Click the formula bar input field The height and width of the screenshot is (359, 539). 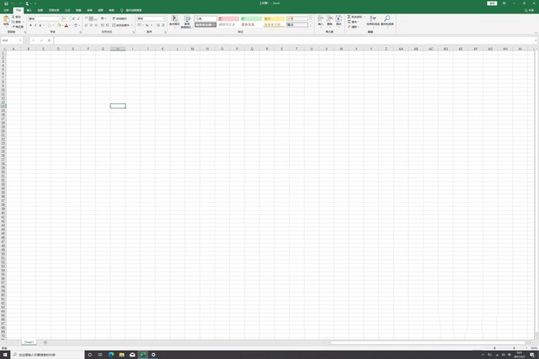[x=295, y=40]
